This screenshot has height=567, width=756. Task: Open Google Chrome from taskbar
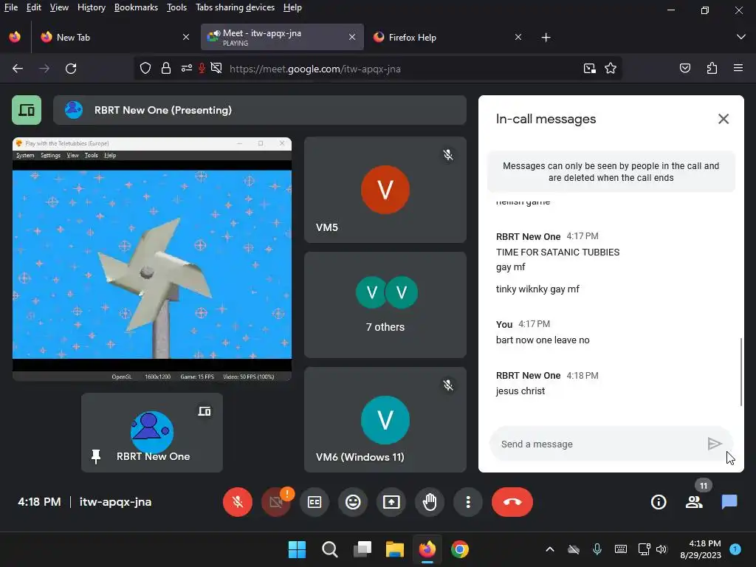460,549
